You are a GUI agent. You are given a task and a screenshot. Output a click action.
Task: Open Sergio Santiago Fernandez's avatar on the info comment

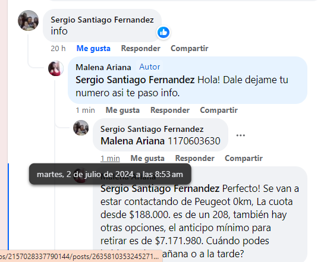[28, 20]
